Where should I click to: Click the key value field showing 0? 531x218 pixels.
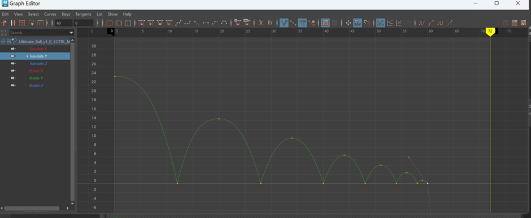point(83,23)
